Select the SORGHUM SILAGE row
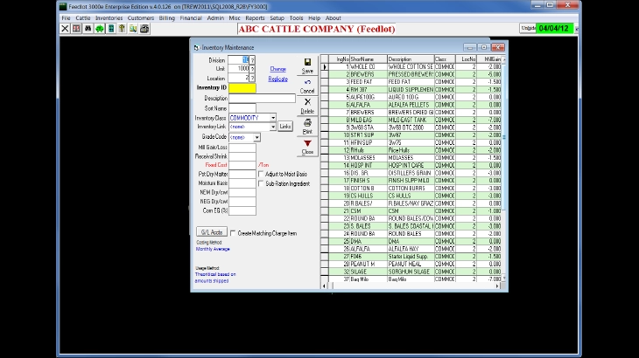Image resolution: width=639 pixels, height=358 pixels. click(x=415, y=272)
